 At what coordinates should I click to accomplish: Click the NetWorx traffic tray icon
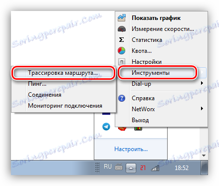pos(138,128)
